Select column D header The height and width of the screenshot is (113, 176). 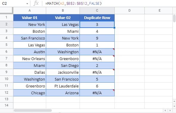(x=130, y=10)
